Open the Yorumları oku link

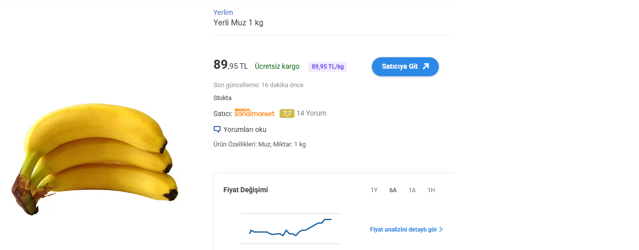tap(245, 129)
